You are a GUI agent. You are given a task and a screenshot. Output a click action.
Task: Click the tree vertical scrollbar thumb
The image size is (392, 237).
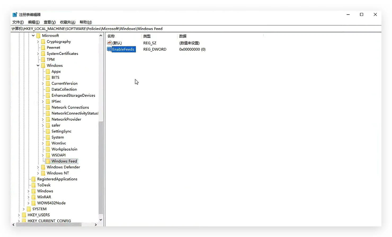coord(101,168)
